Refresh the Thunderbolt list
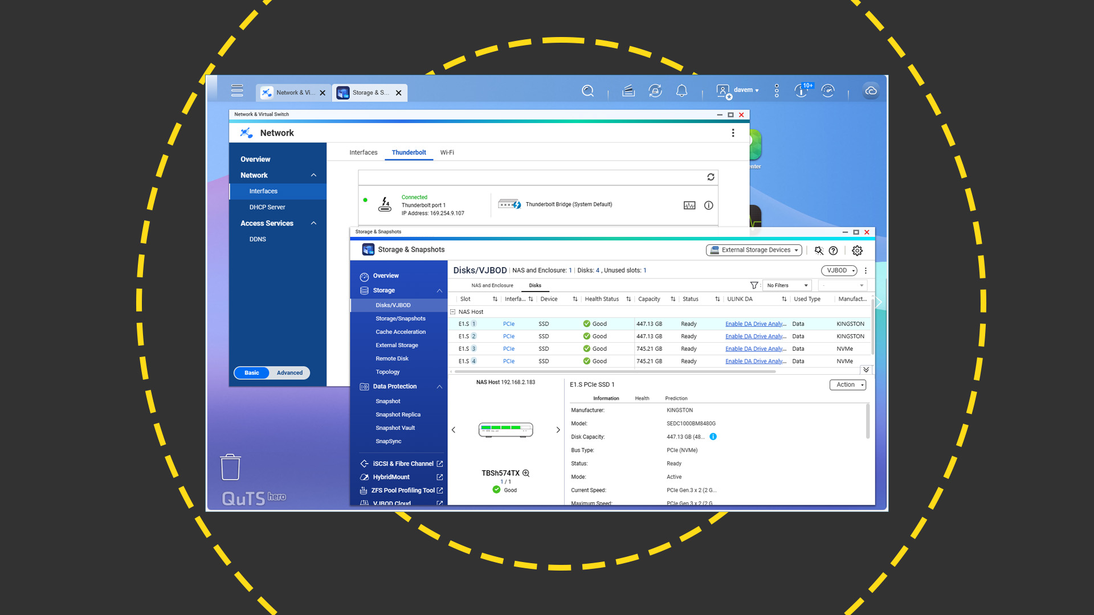The width and height of the screenshot is (1094, 615). pos(711,177)
